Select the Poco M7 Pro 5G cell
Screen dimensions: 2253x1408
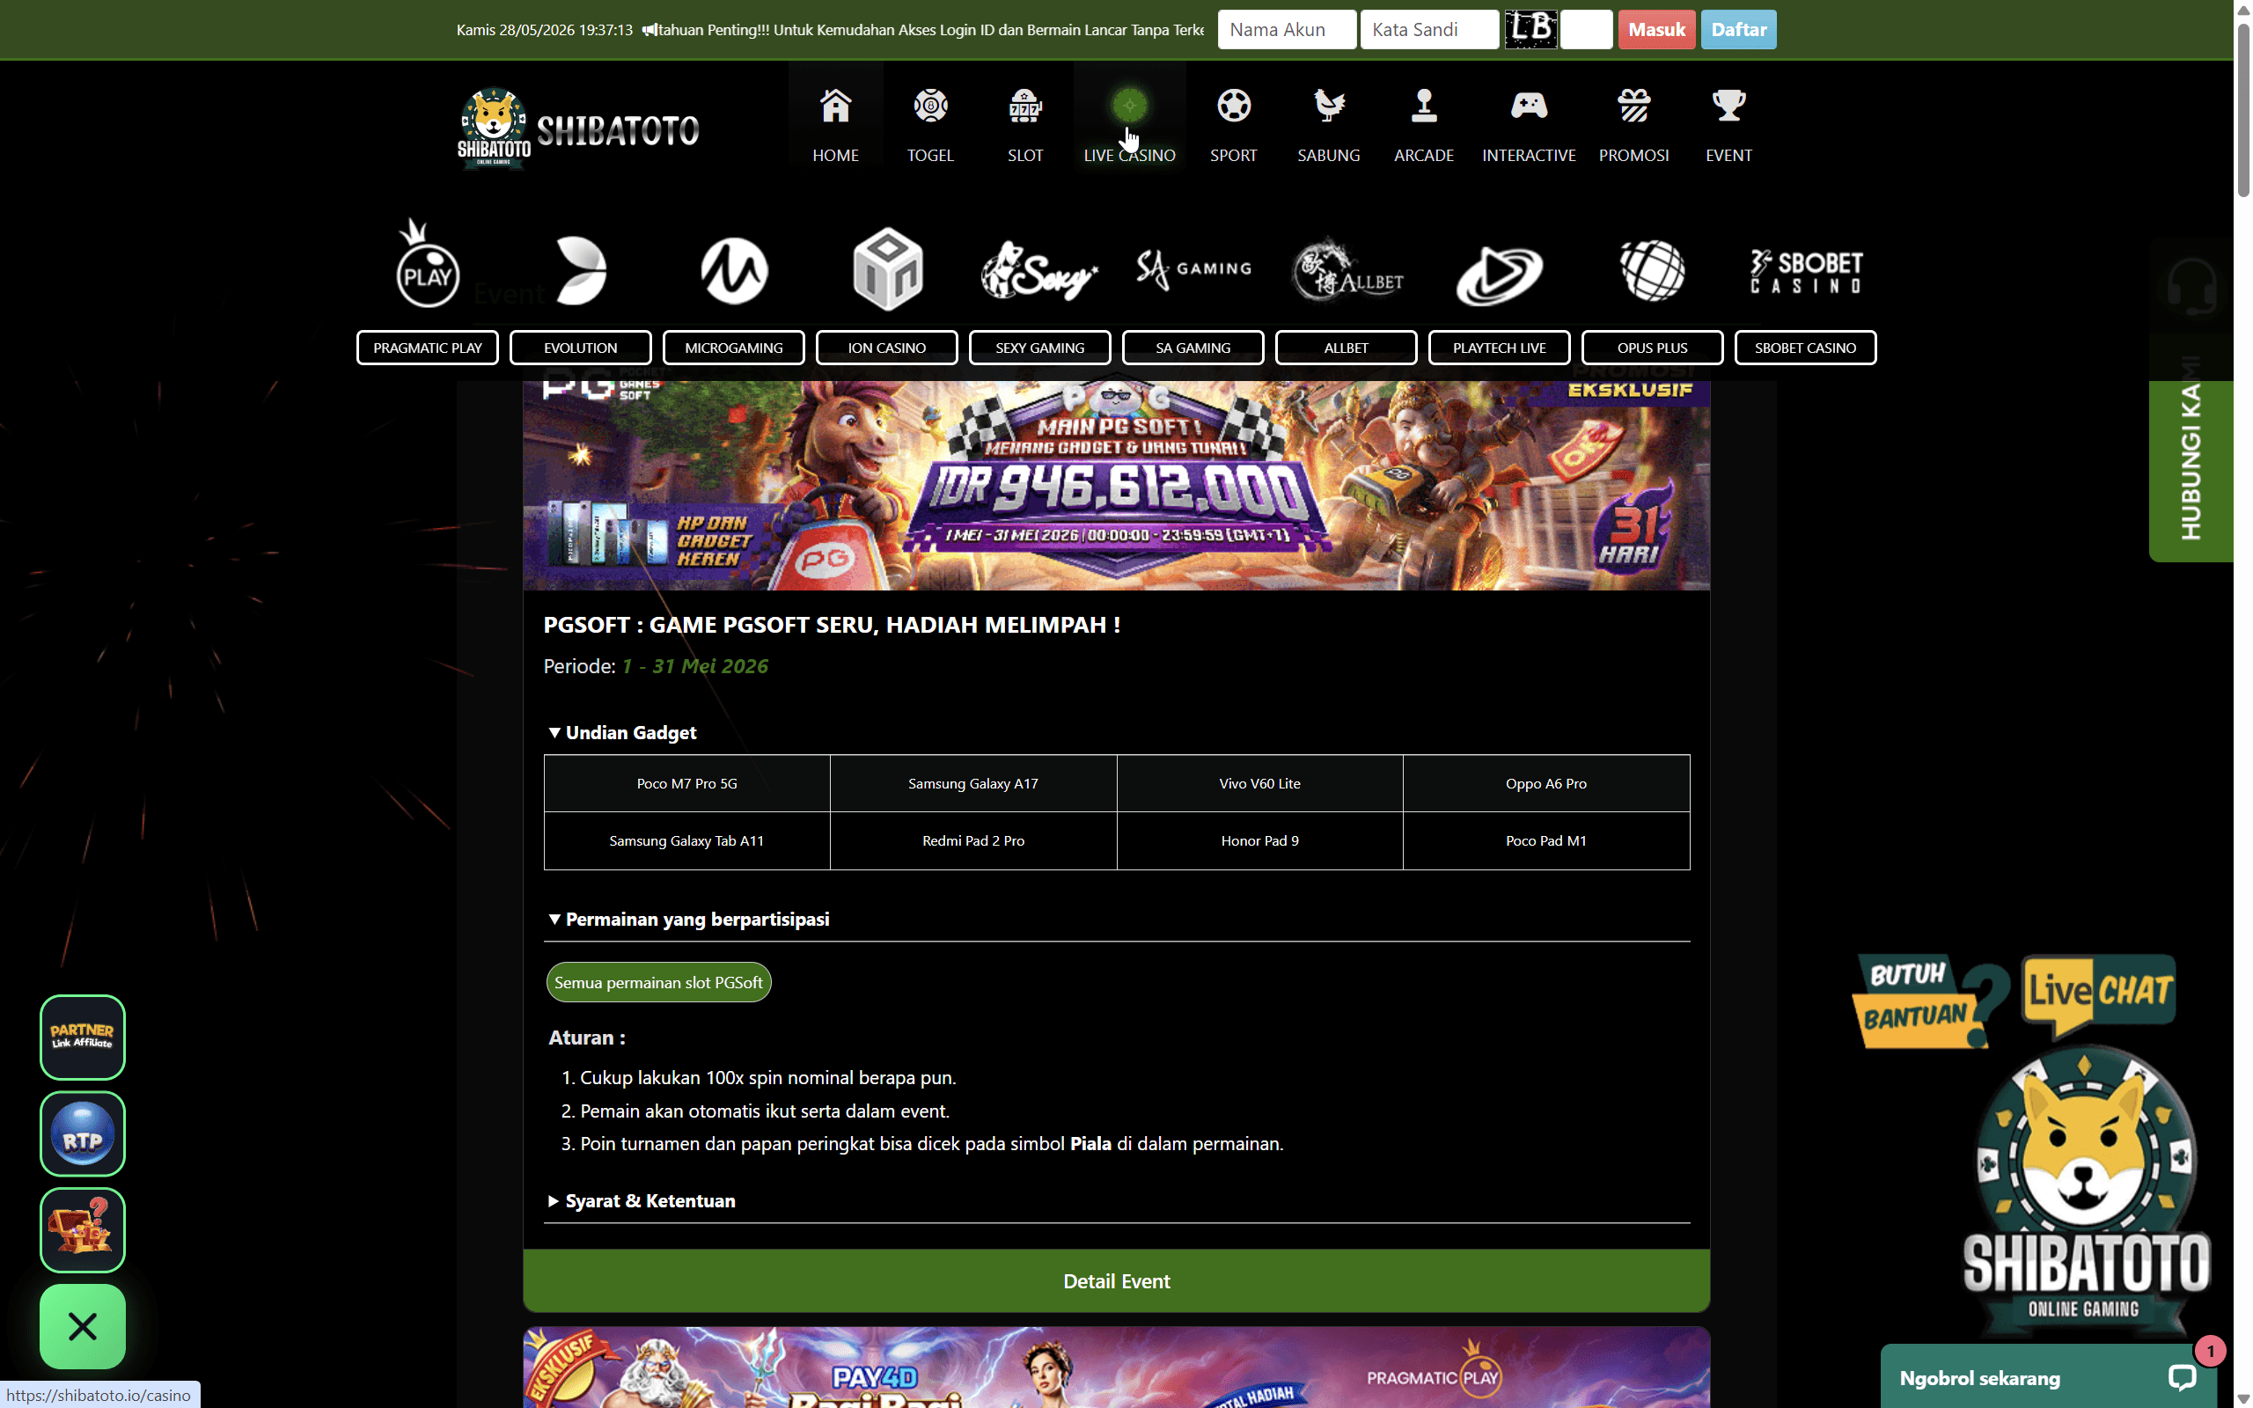(x=687, y=783)
